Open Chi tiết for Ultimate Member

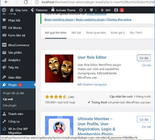coord(146,127)
